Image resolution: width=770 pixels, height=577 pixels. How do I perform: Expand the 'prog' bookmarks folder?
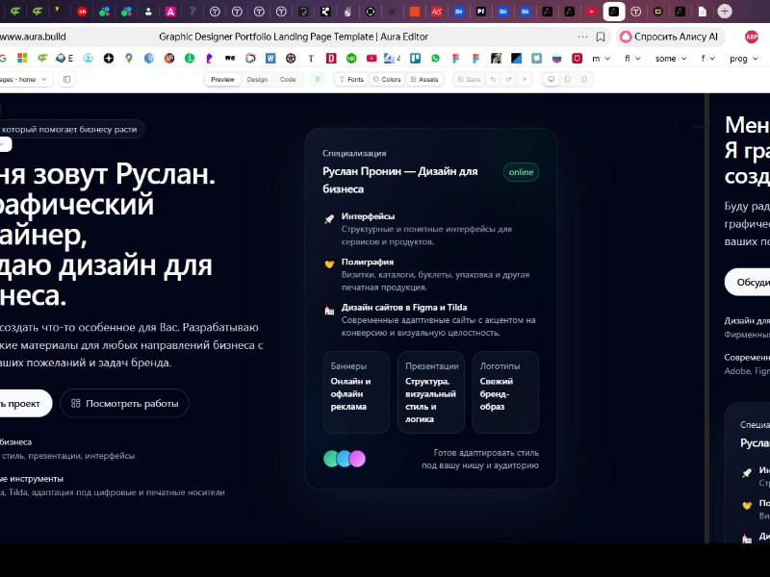click(743, 58)
